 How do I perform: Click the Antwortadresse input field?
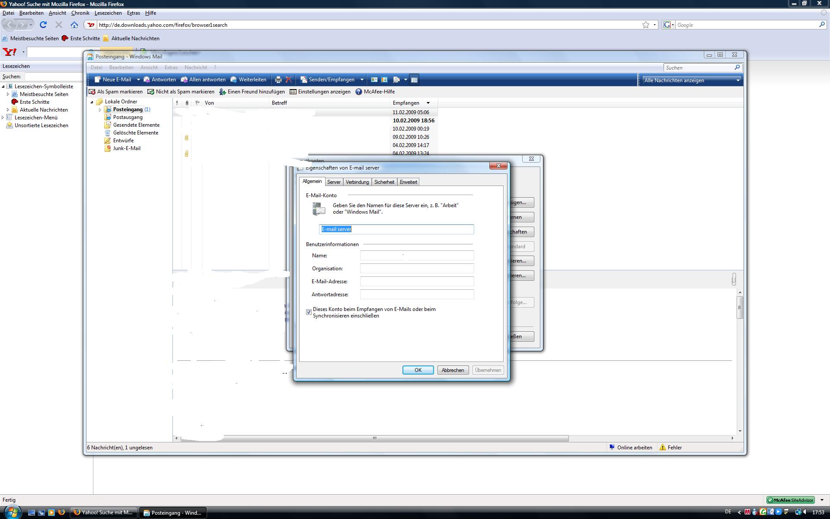417,295
